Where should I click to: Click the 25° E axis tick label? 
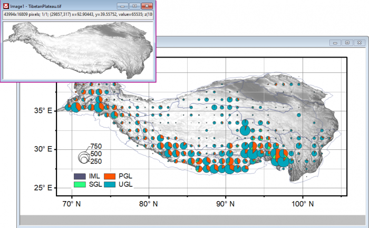point(42,188)
